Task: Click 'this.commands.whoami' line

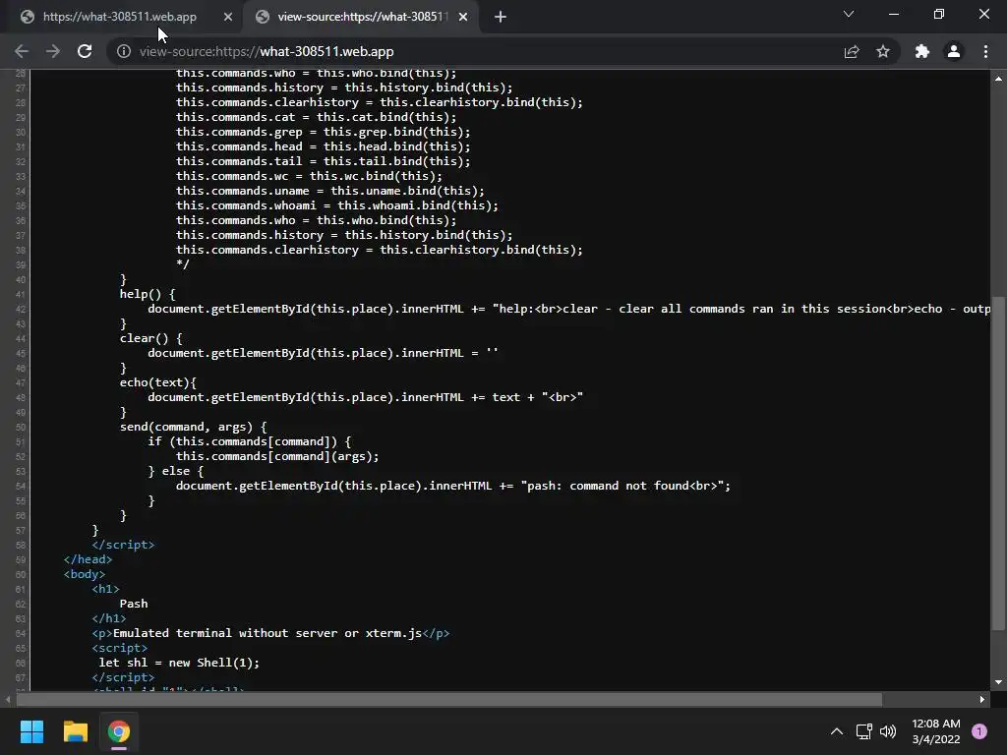Action: click(x=337, y=205)
